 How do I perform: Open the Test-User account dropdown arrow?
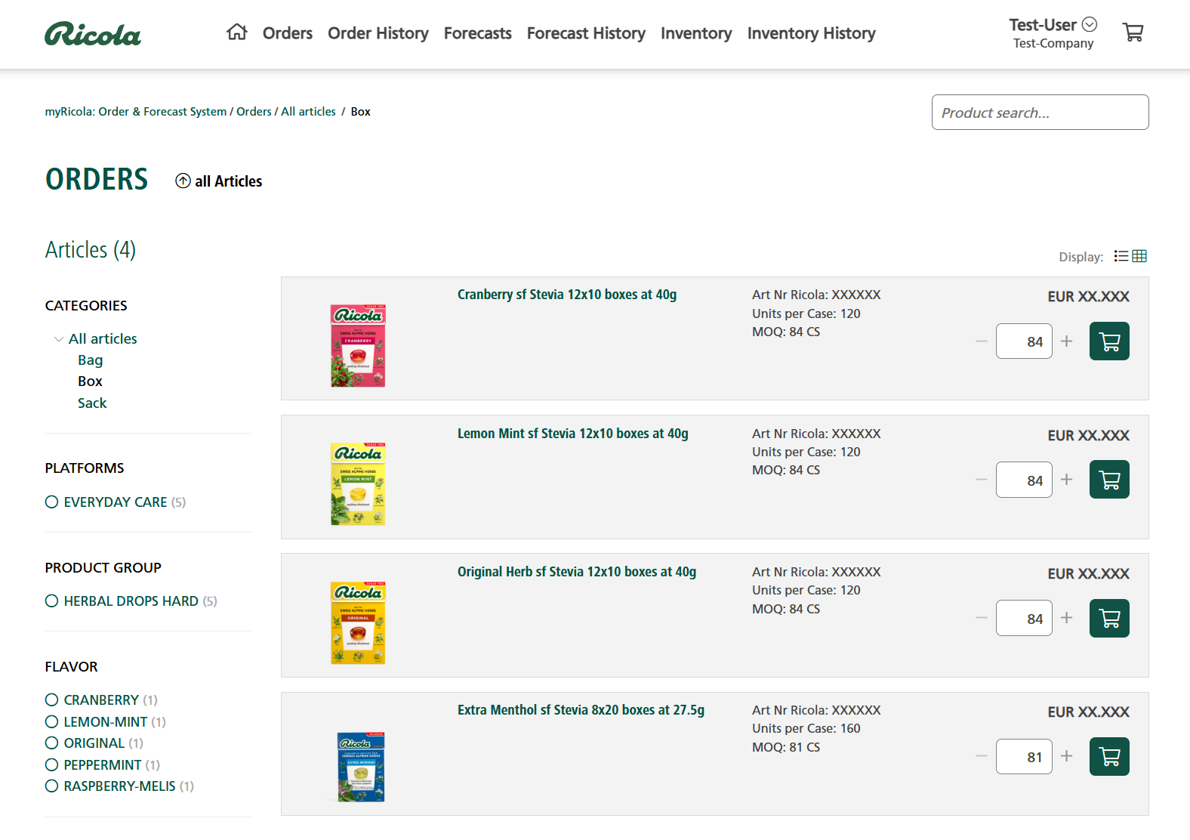[x=1090, y=24]
